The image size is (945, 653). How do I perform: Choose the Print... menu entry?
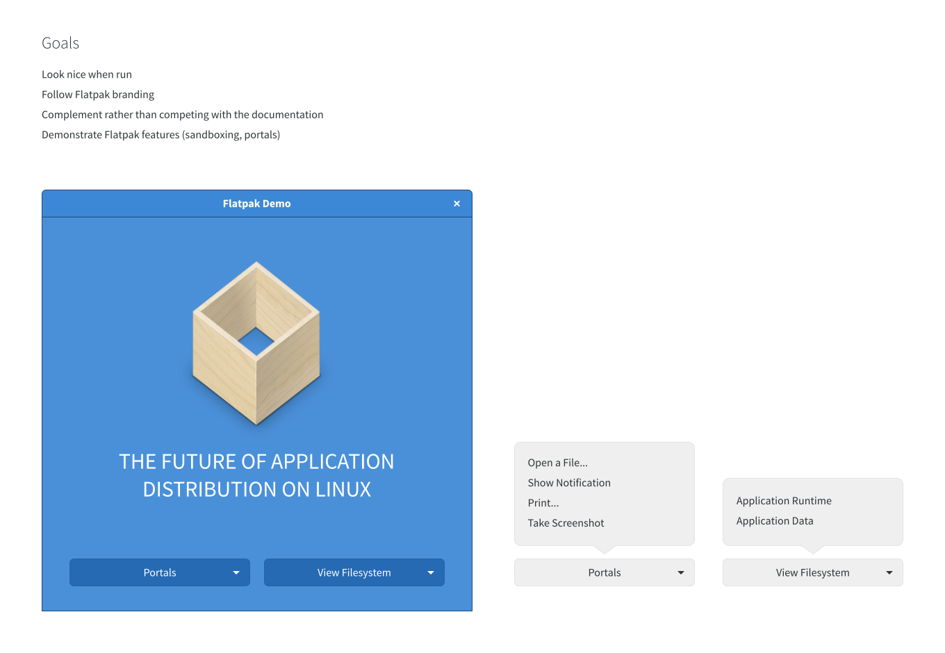(x=543, y=503)
